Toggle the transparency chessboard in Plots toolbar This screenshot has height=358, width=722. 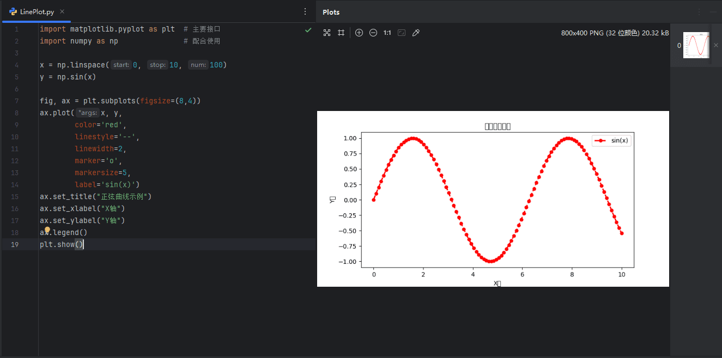[x=327, y=33]
